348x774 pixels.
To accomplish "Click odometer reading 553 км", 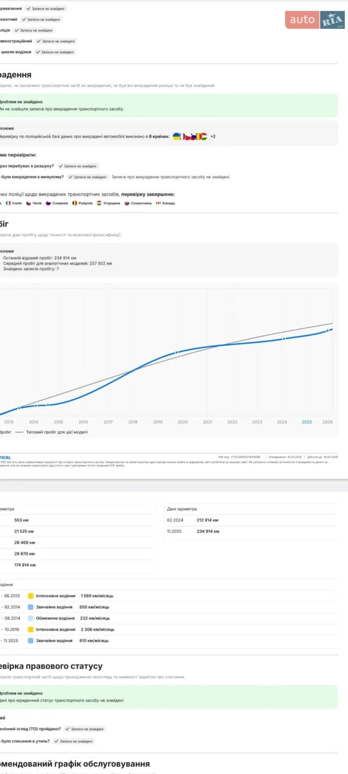I will point(21,520).
